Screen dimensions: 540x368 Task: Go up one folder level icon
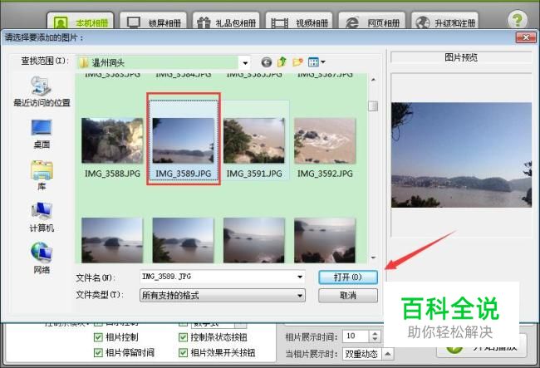click(282, 62)
